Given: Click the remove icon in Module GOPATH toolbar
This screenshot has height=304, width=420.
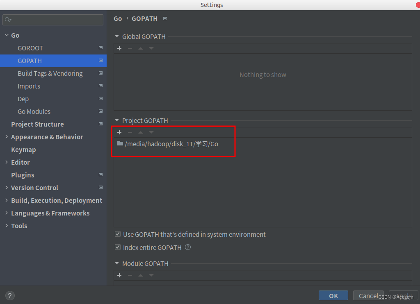Looking at the screenshot, I should (x=130, y=275).
